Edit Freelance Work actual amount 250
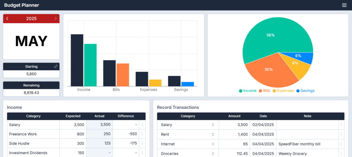This screenshot has width=352, height=157. 99,134
